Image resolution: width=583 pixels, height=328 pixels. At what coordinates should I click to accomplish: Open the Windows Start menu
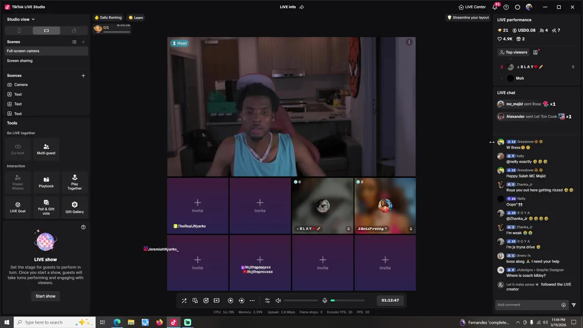6,323
